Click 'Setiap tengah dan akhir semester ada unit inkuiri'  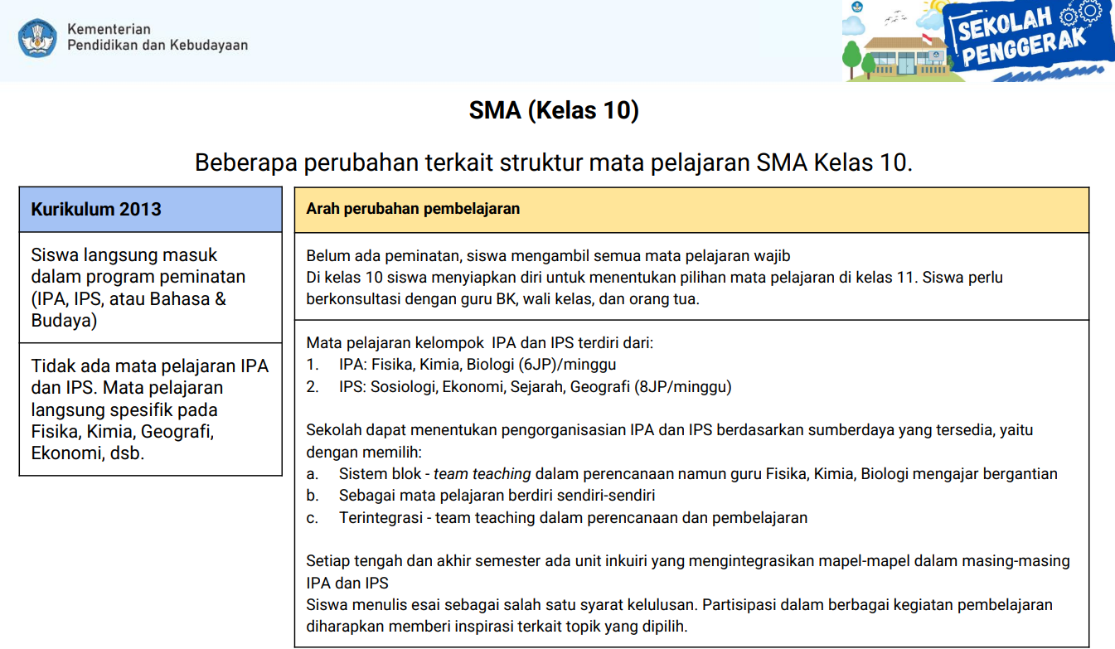pyautogui.click(x=687, y=561)
